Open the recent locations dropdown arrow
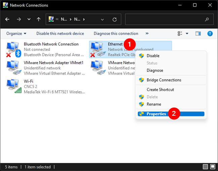 click(x=29, y=20)
